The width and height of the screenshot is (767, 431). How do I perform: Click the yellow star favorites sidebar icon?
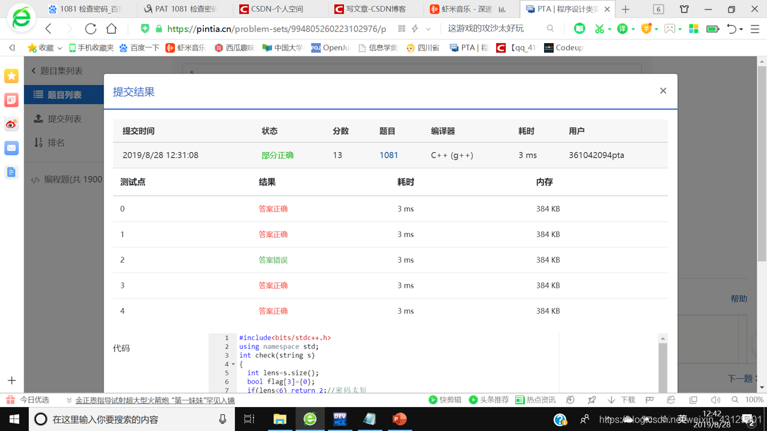click(x=11, y=76)
